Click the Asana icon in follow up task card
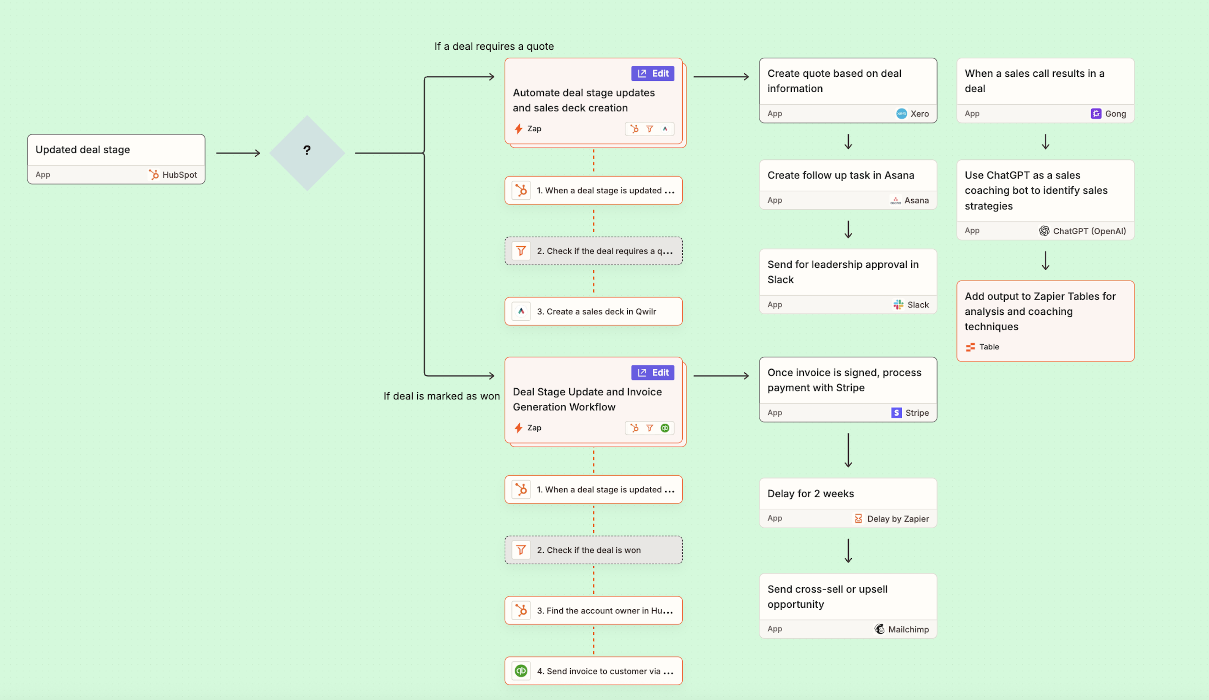Screen dimensions: 1209x700 [x=895, y=200]
